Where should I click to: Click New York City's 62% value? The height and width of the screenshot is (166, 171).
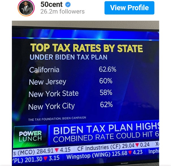pyautogui.click(x=106, y=105)
